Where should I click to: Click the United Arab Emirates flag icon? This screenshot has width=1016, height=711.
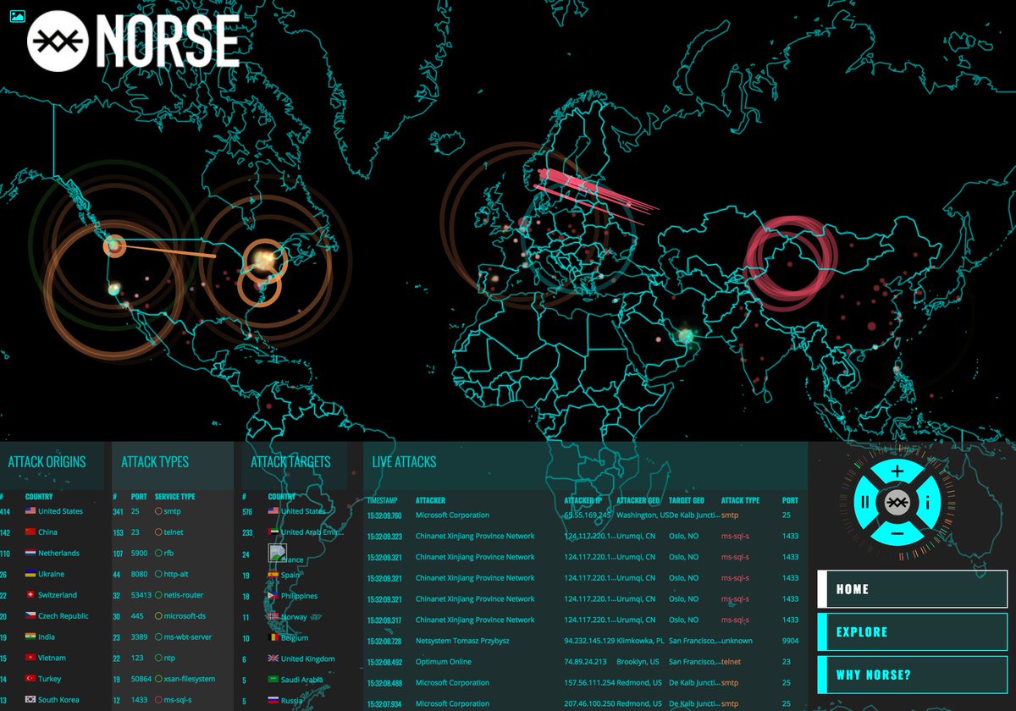point(273,532)
